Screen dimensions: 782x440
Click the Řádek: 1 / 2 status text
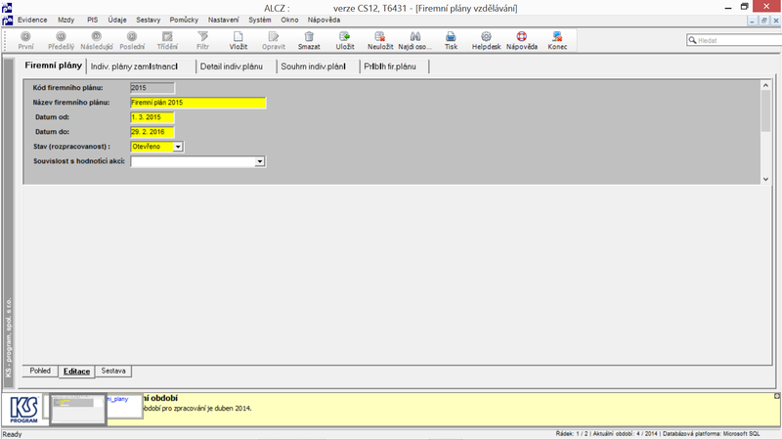pos(572,434)
